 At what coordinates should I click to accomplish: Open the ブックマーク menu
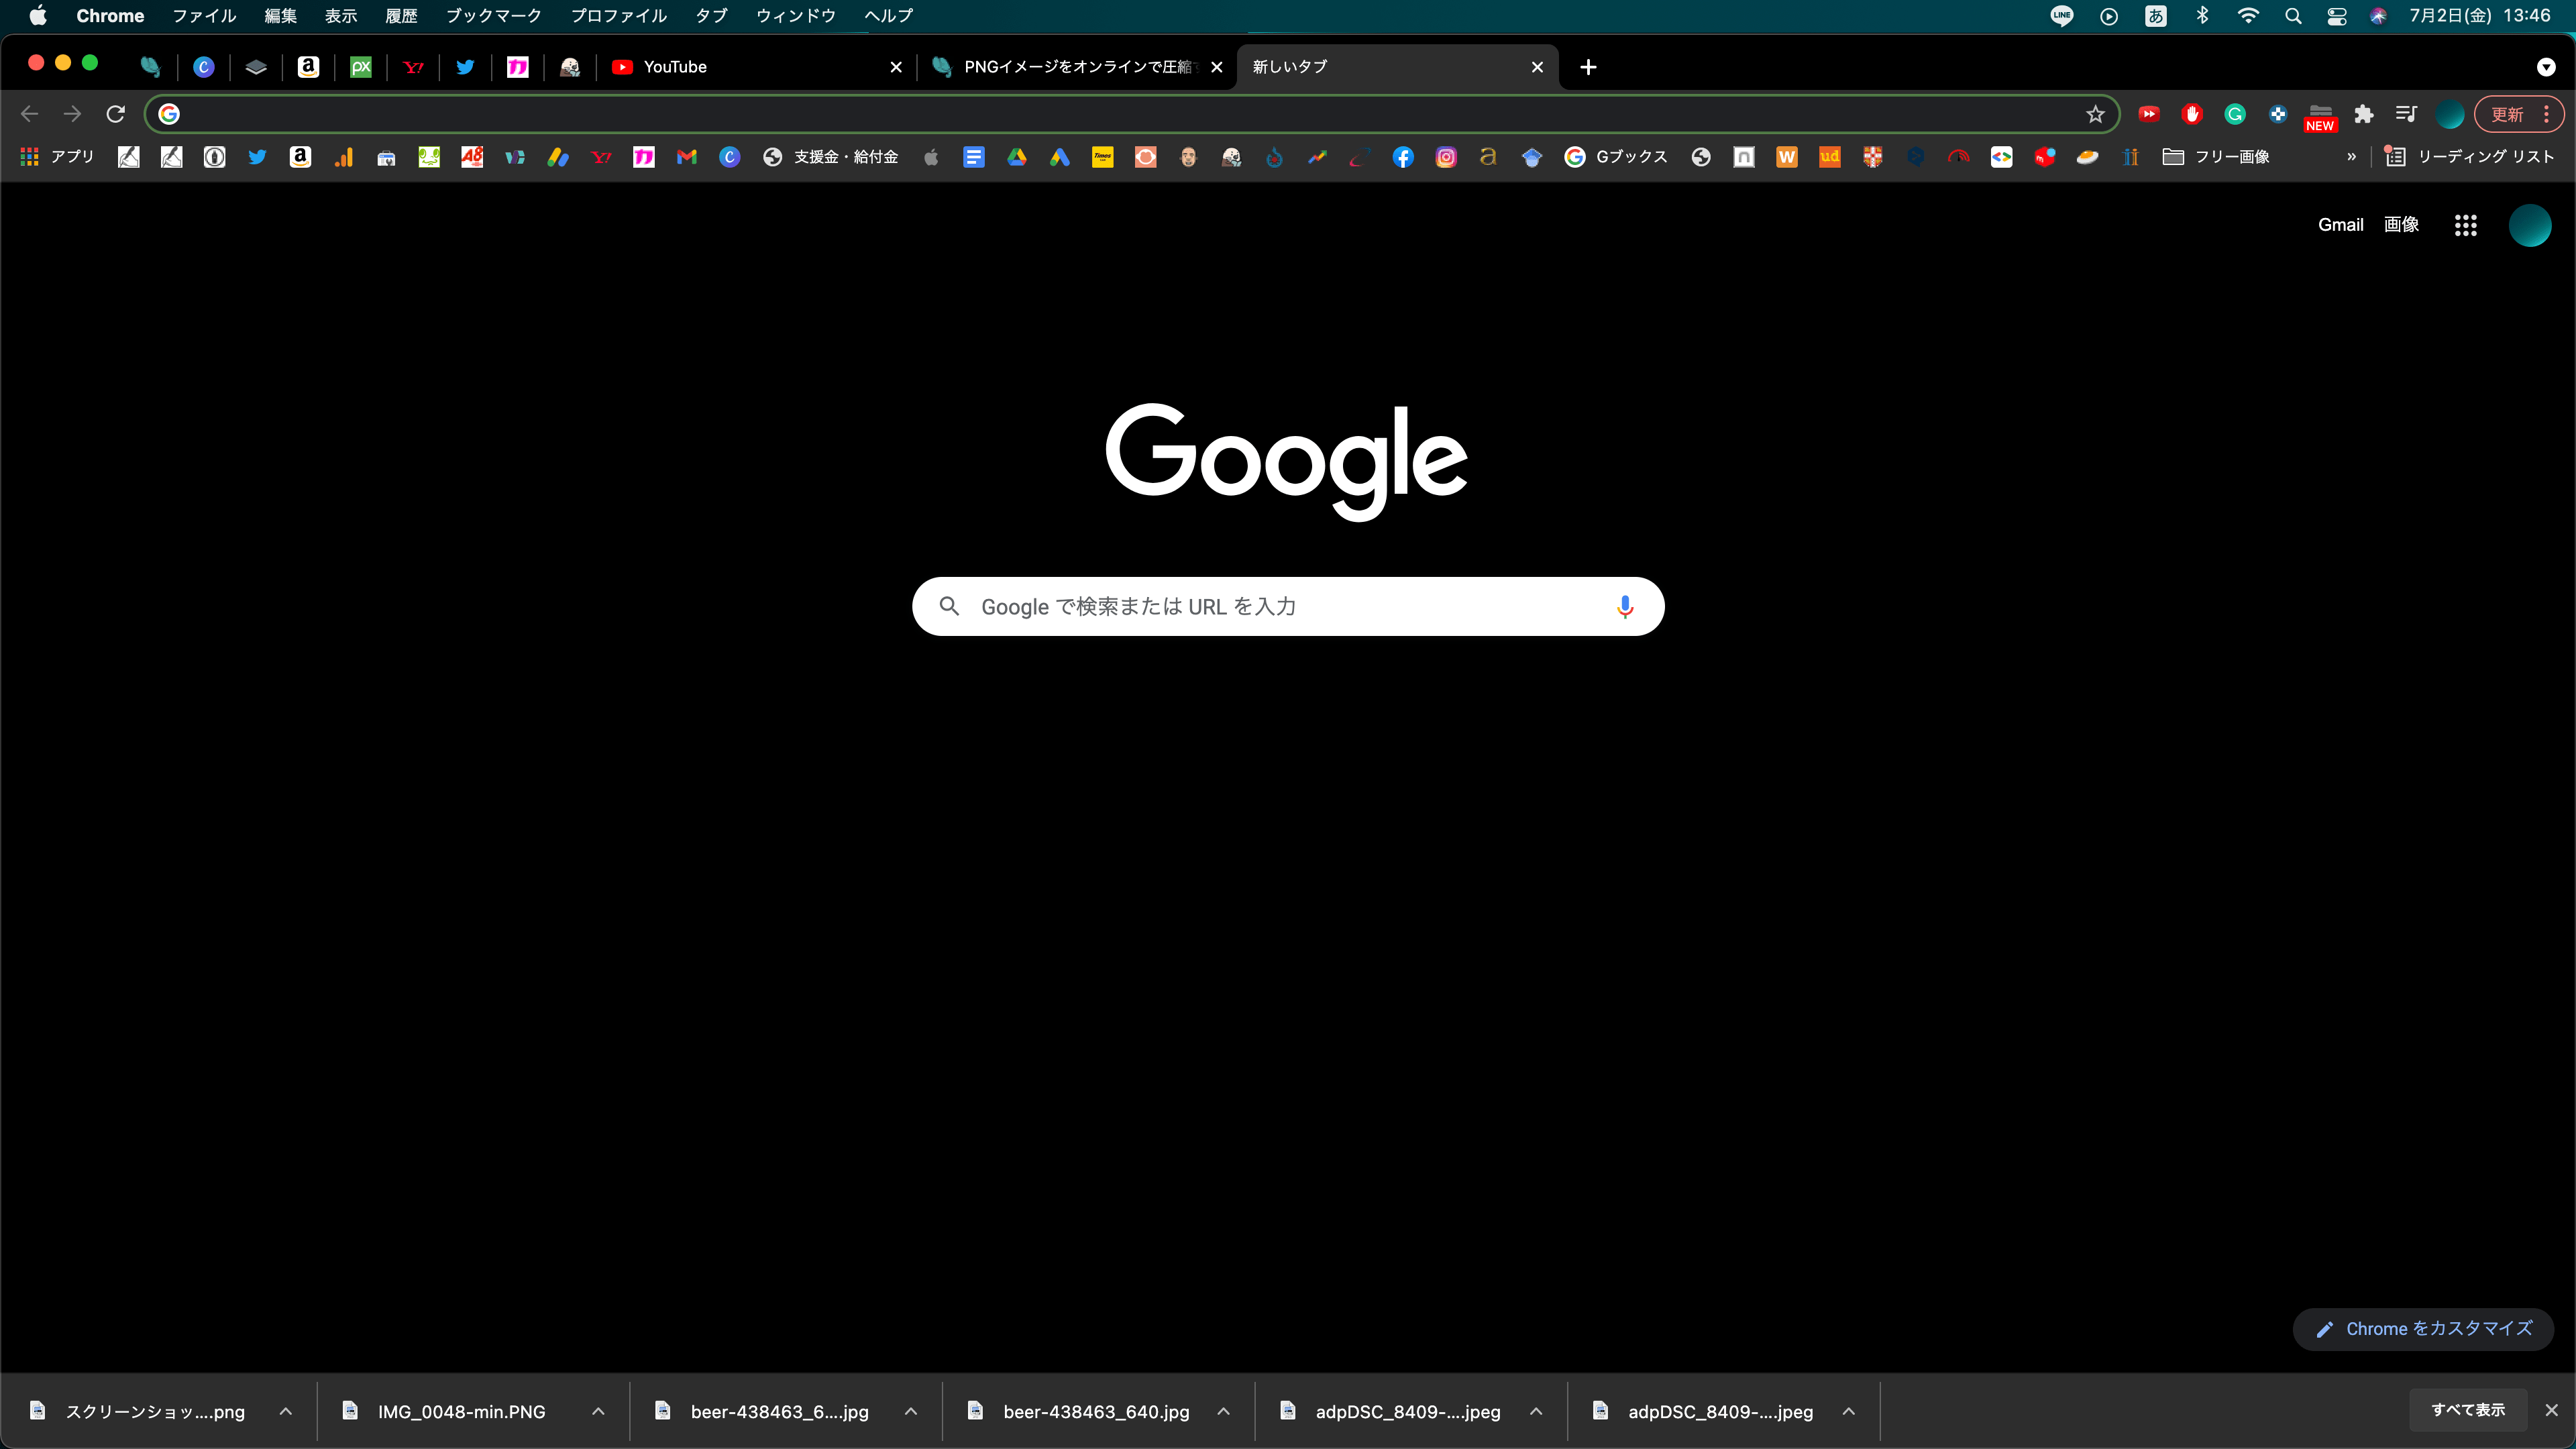click(x=493, y=16)
